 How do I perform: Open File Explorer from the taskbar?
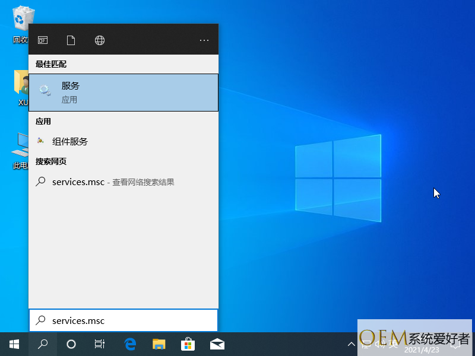point(159,344)
